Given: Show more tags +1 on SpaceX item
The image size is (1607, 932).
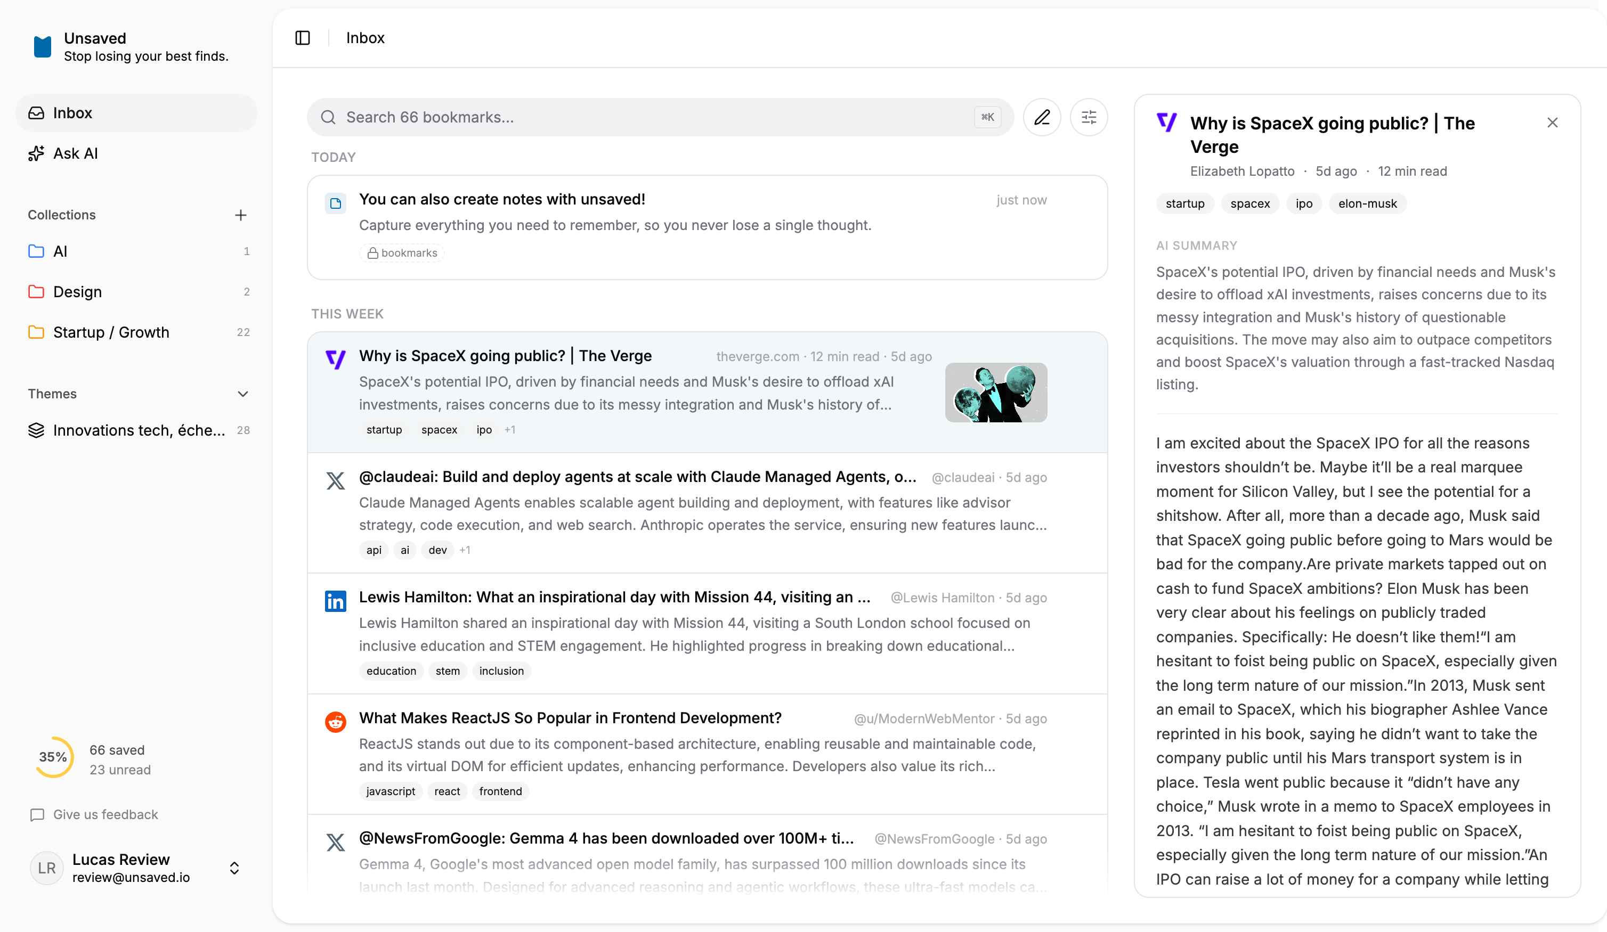Looking at the screenshot, I should coord(509,430).
